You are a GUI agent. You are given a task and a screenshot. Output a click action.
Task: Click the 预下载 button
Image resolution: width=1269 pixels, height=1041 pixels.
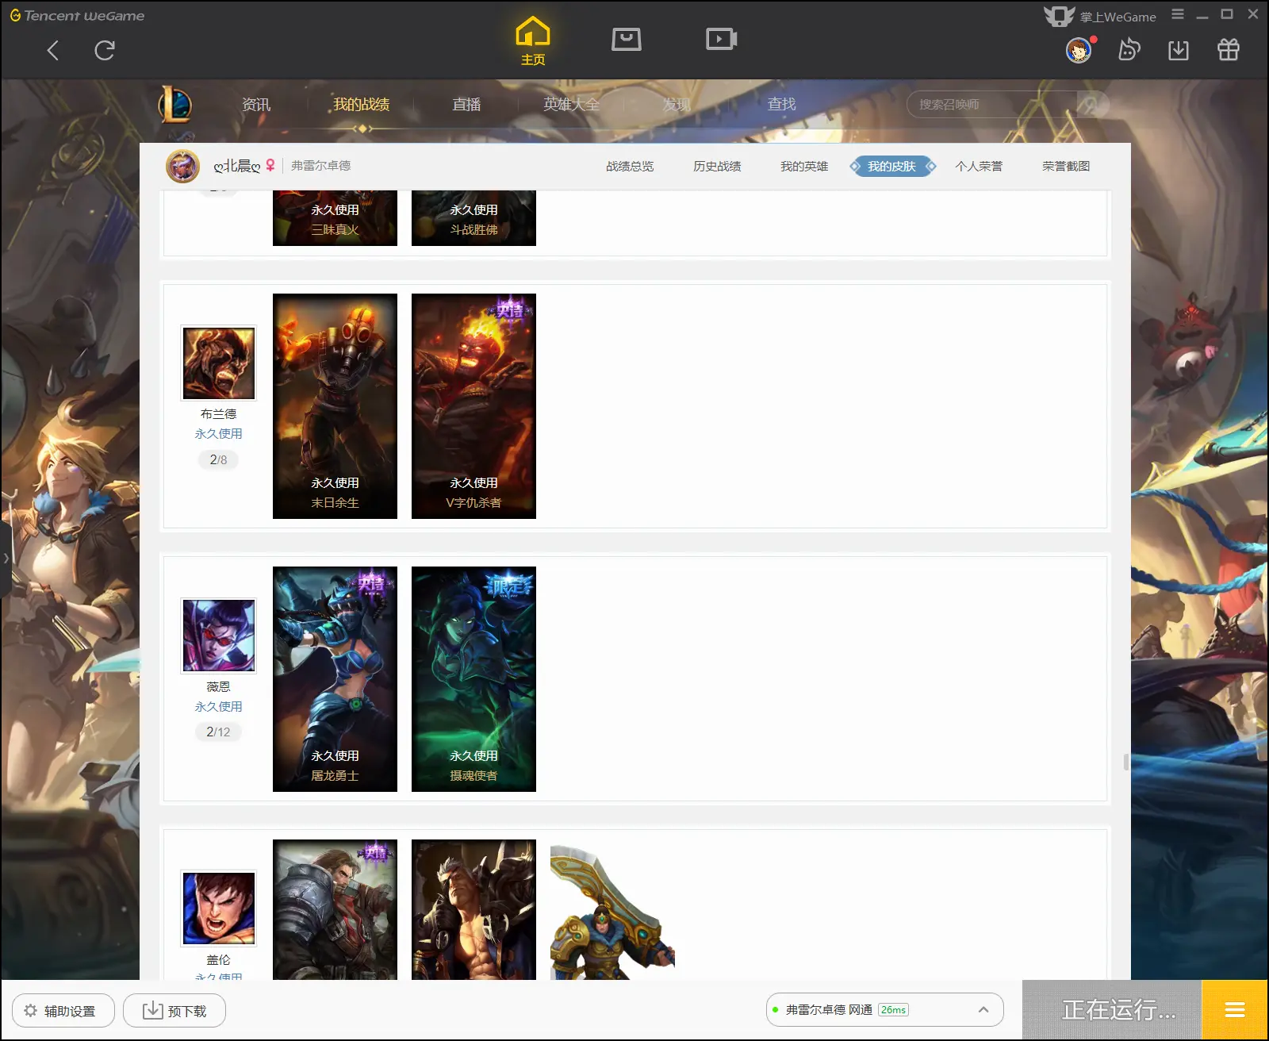pyautogui.click(x=174, y=1010)
